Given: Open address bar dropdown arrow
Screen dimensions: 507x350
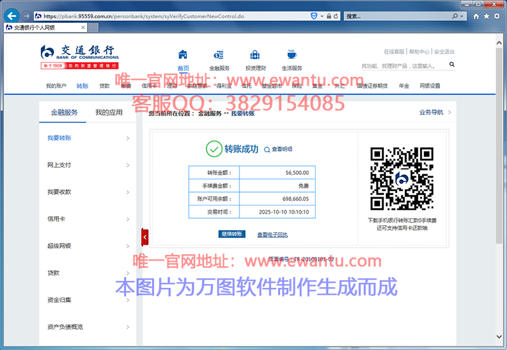Looking at the screenshot, I should pyautogui.click(x=322, y=16).
